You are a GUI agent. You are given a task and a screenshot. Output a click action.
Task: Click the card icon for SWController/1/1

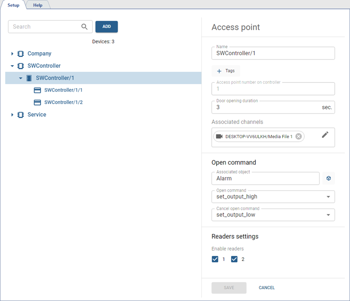pyautogui.click(x=38, y=90)
